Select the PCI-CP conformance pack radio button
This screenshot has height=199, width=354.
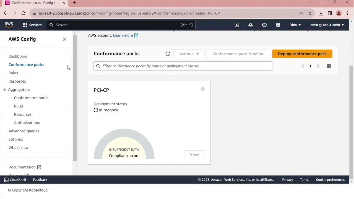tap(203, 89)
